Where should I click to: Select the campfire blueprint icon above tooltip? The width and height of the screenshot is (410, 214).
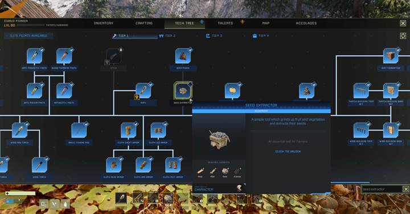(306, 91)
